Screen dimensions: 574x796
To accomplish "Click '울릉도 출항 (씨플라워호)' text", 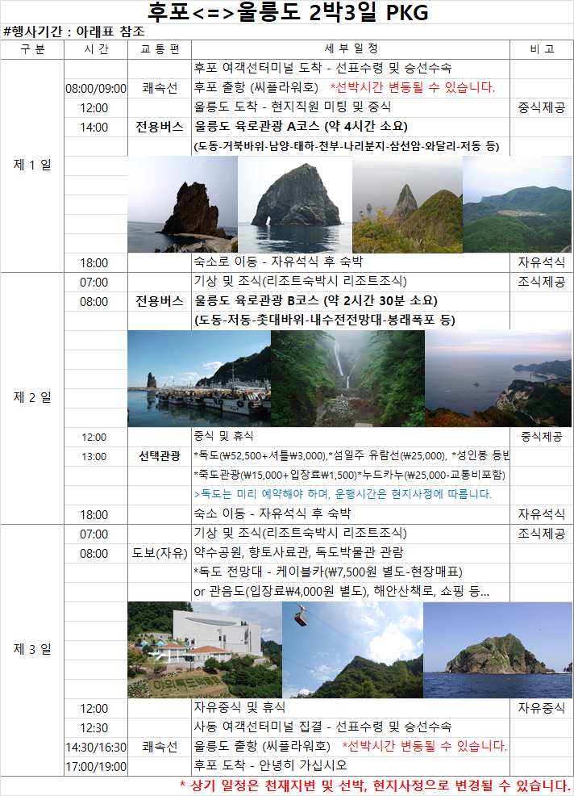I will click(x=262, y=746).
